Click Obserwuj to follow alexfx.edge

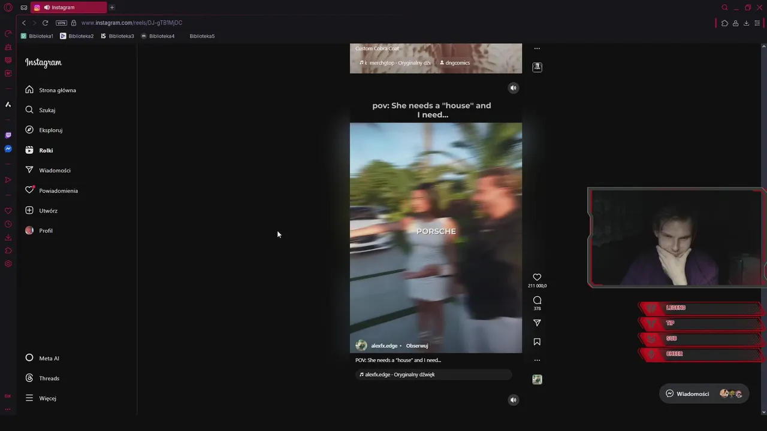pyautogui.click(x=417, y=345)
